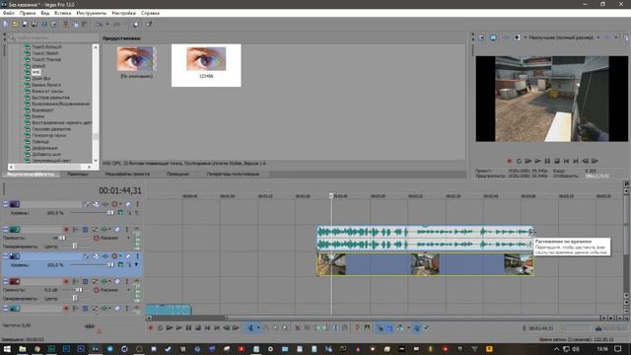The image size is (631, 355).
Task: Switch to the Проводник tab
Action: [x=177, y=175]
